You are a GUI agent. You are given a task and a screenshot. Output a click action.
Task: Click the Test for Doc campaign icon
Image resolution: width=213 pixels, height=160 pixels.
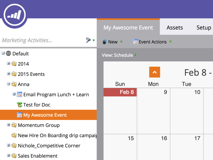pos(20,105)
